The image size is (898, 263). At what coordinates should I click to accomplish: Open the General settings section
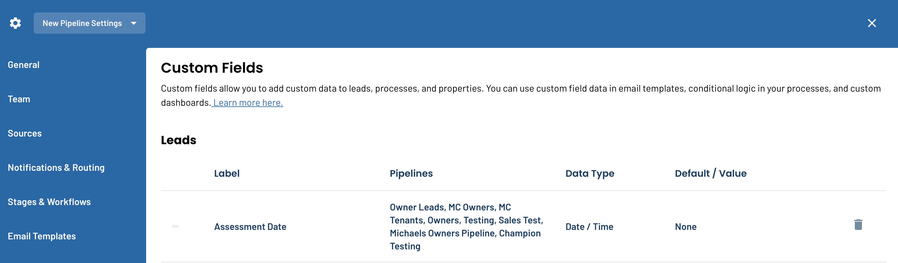[24, 65]
